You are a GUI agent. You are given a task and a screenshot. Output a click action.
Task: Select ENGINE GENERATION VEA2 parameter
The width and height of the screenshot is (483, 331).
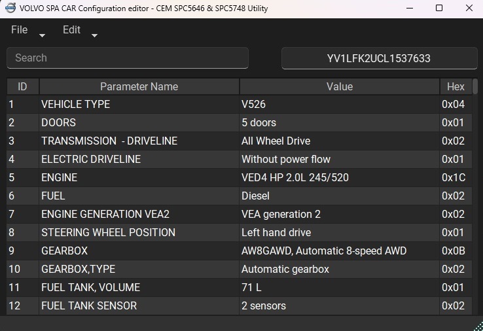coord(105,214)
